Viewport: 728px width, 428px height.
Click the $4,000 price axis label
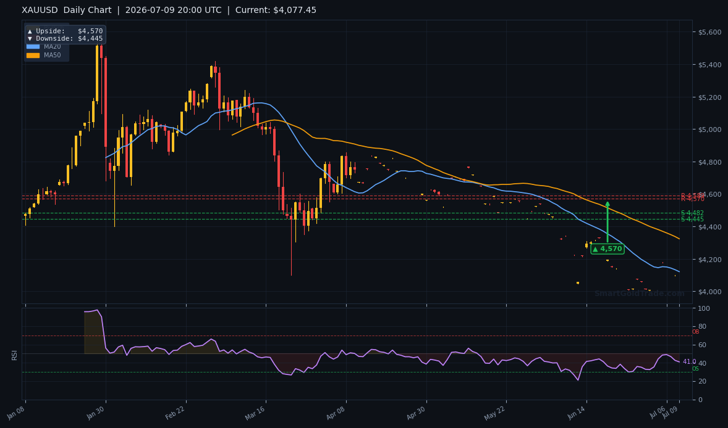pos(710,292)
